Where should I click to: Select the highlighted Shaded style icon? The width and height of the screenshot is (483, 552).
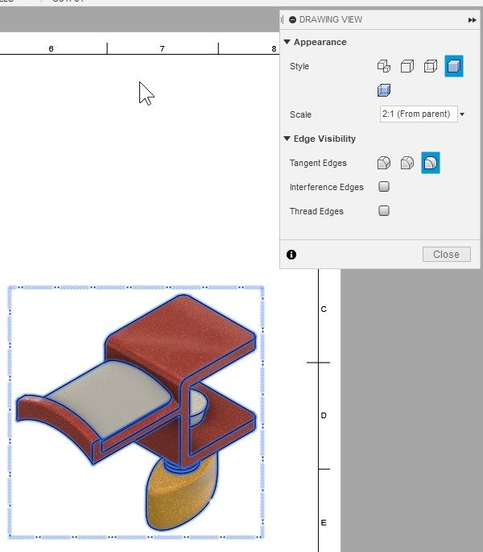pyautogui.click(x=454, y=66)
